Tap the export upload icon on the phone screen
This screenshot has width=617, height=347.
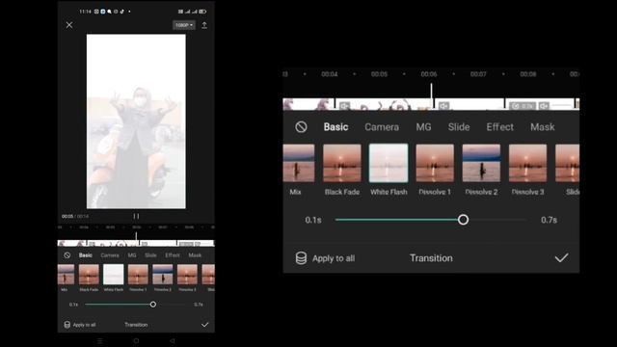204,25
